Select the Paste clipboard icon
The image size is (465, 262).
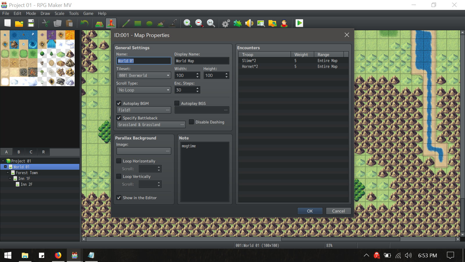click(x=69, y=23)
